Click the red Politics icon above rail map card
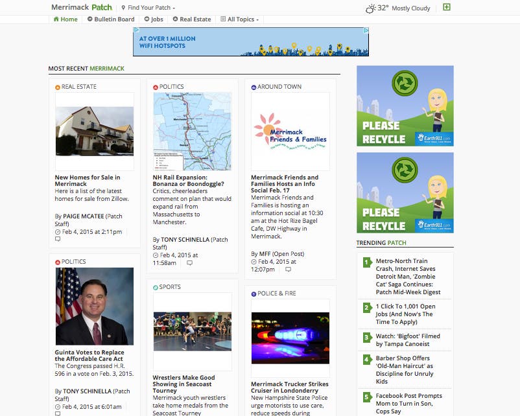 click(x=156, y=87)
